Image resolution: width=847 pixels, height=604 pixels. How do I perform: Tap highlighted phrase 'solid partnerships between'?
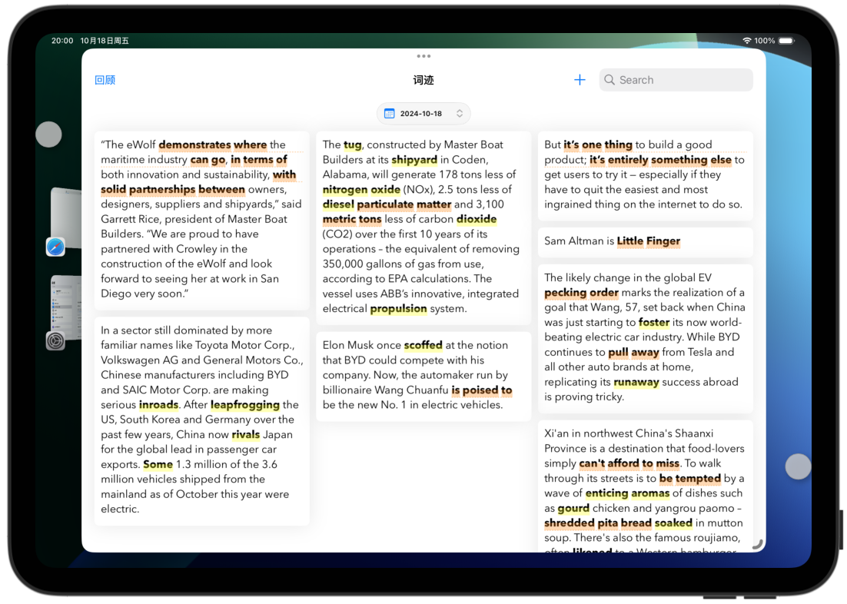(x=173, y=190)
